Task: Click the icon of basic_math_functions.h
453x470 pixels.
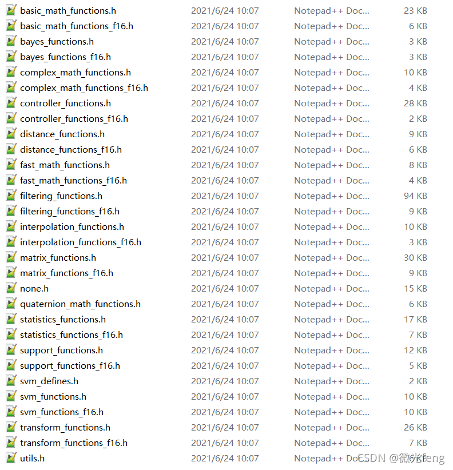Action: point(11,10)
